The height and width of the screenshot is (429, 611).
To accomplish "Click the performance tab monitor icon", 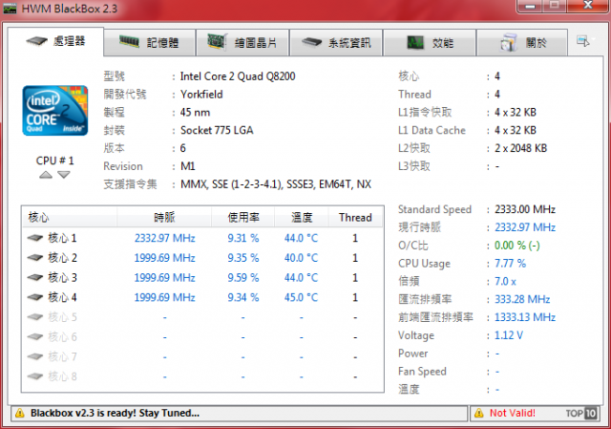I will tap(415, 42).
